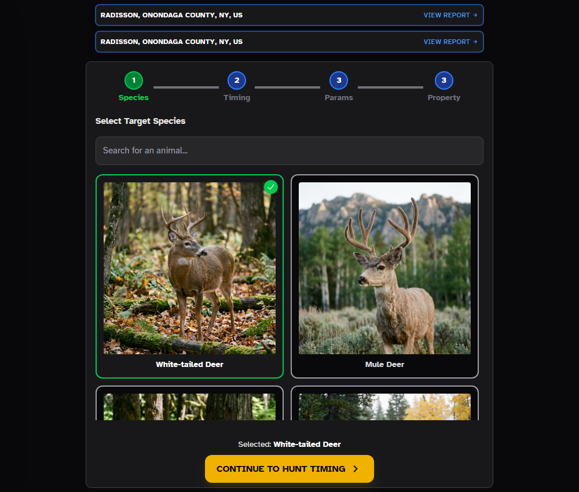Click the green checkmark on White-tailed Deer
This screenshot has height=492, width=579.
pyautogui.click(x=270, y=187)
